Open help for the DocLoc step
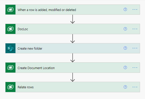This screenshot has height=99, width=145. tap(125, 29)
